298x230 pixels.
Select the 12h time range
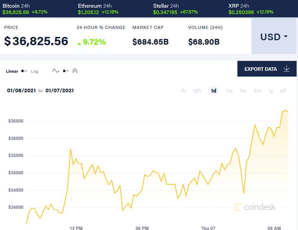[x=197, y=91]
